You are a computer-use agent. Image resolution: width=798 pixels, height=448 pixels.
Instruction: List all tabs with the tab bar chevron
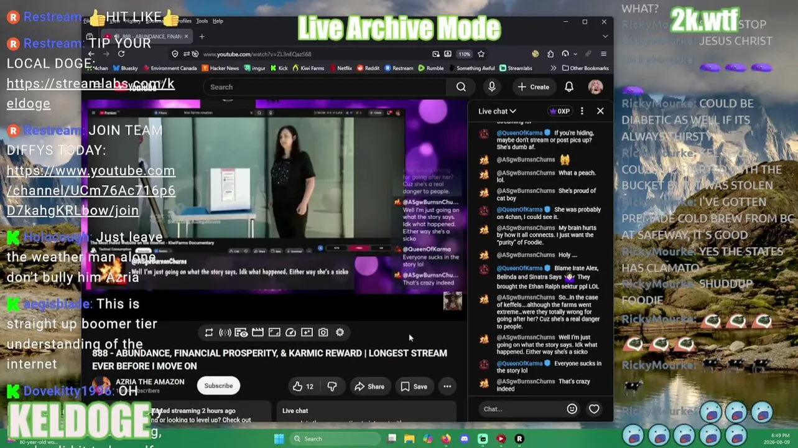605,37
